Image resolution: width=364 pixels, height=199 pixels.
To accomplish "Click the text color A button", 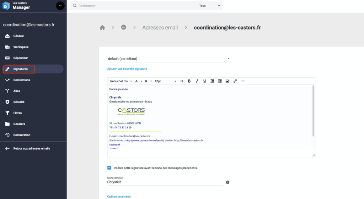I will (x=136, y=81).
